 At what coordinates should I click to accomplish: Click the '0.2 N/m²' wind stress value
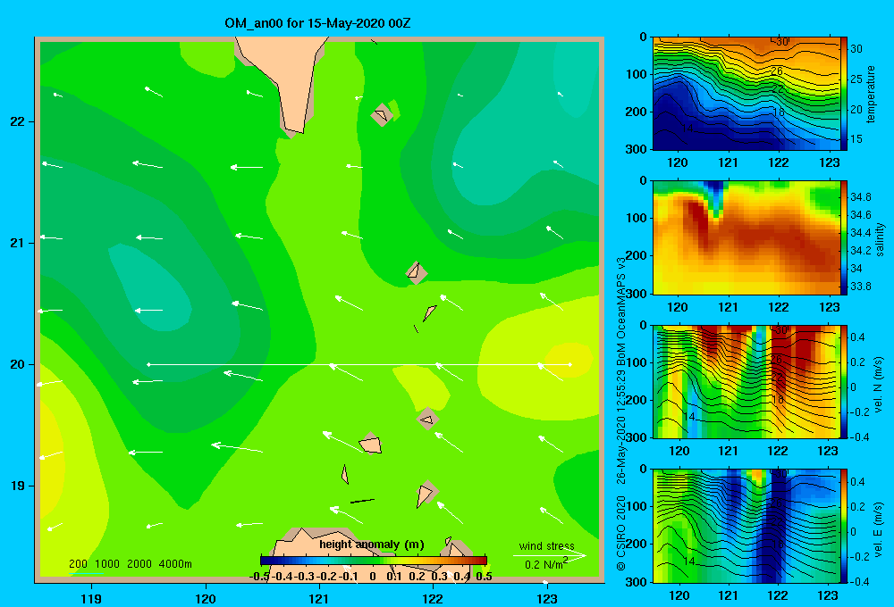pos(545,564)
